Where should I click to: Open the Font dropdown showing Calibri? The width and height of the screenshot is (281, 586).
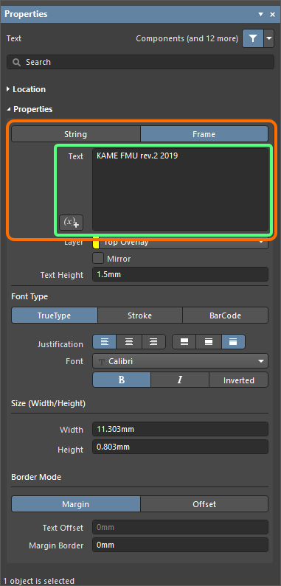click(181, 361)
